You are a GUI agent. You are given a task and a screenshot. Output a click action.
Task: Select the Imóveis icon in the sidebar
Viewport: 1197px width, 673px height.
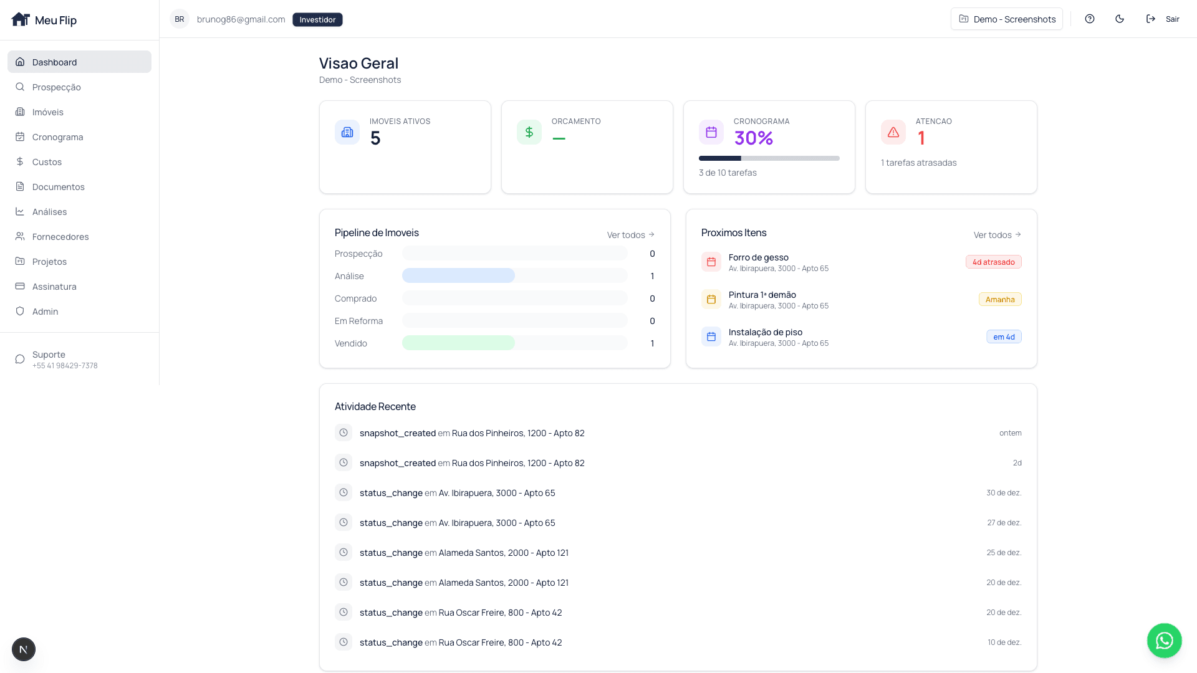[21, 112]
